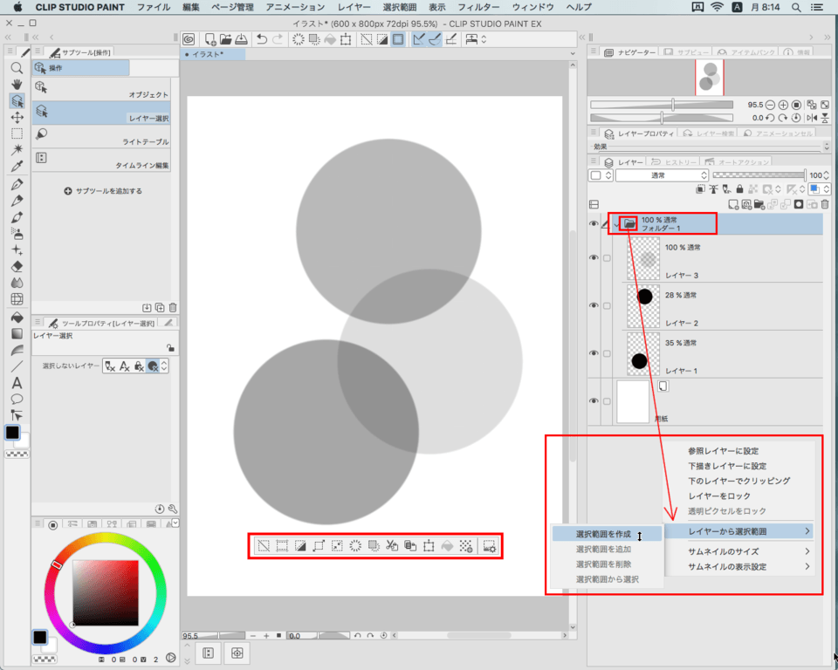Toggle Lock Layer padlock icon

pos(739,189)
